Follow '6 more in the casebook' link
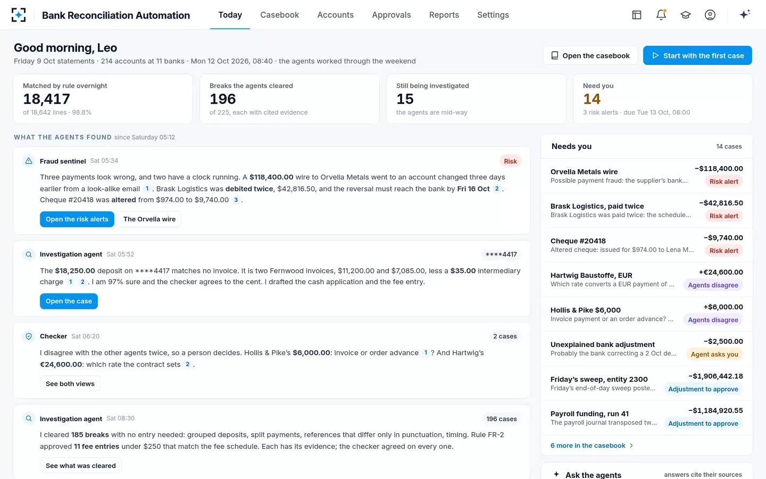Viewport: 766px width, 479px height. click(x=592, y=445)
